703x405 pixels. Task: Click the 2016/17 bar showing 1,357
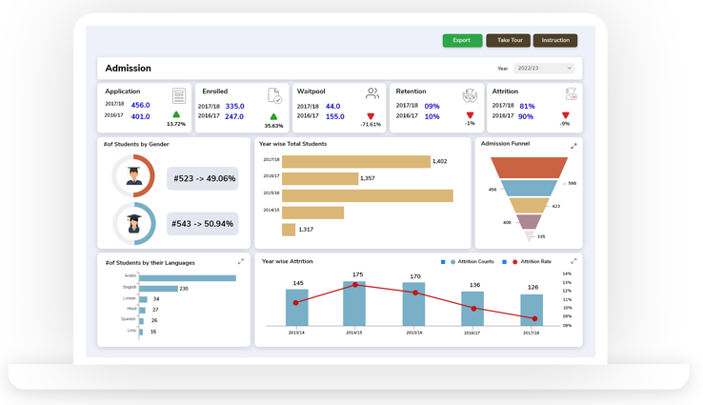[x=320, y=178]
